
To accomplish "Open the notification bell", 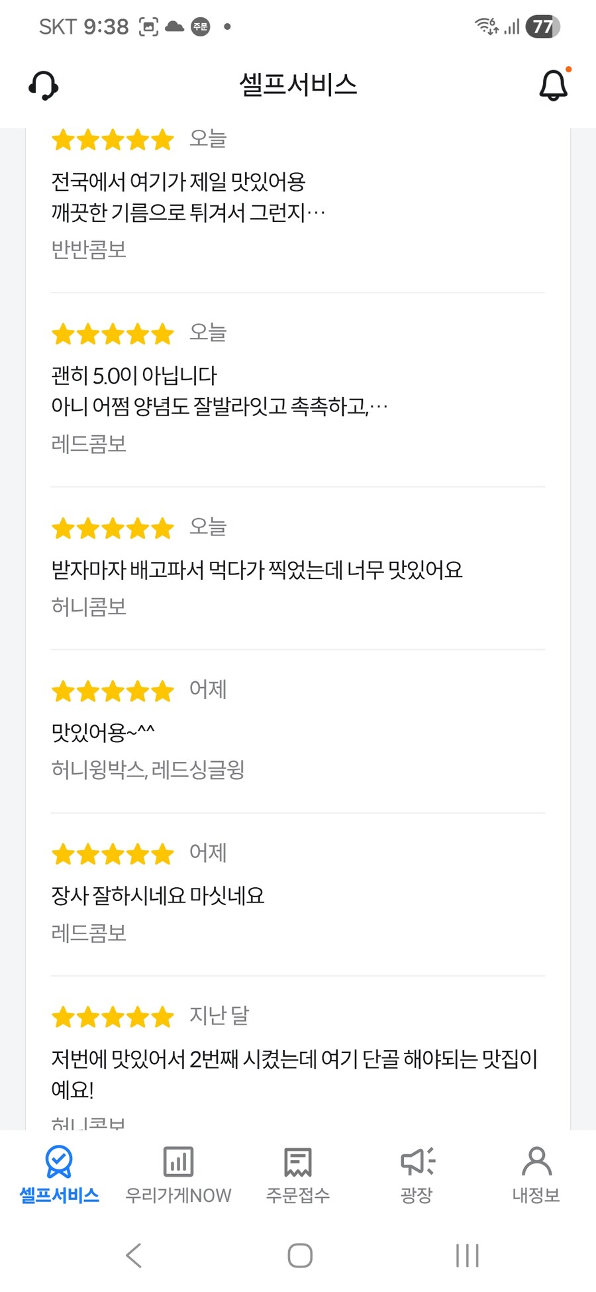I will point(554,85).
